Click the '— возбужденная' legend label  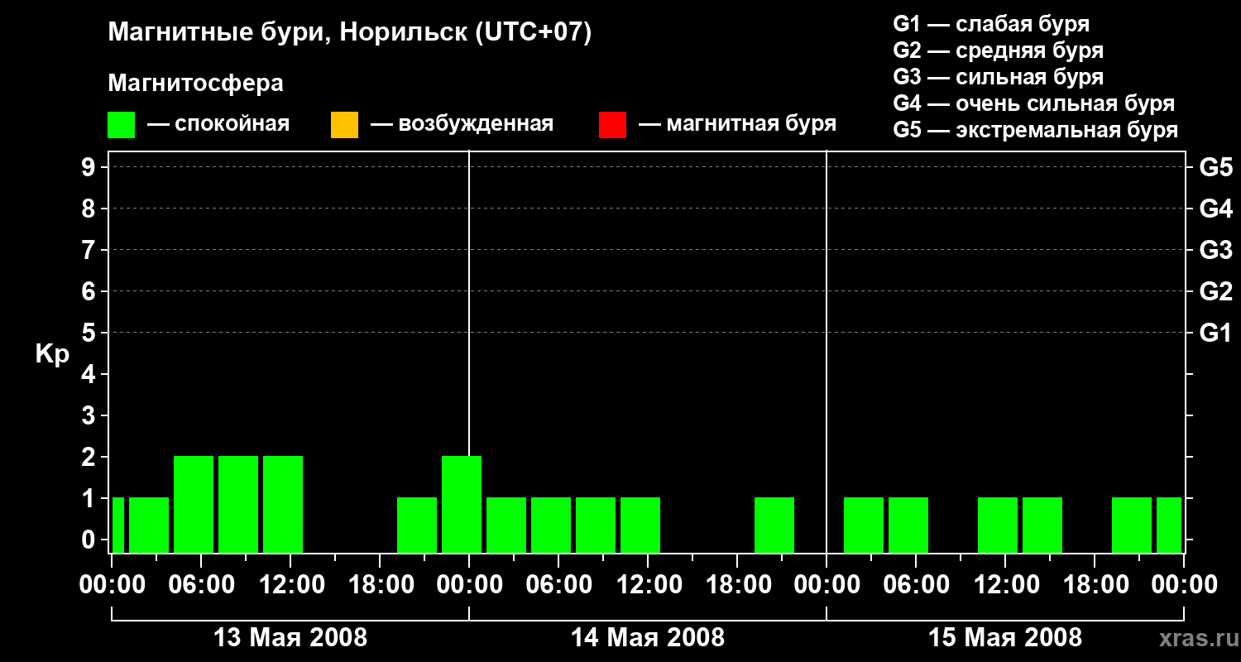click(x=462, y=125)
